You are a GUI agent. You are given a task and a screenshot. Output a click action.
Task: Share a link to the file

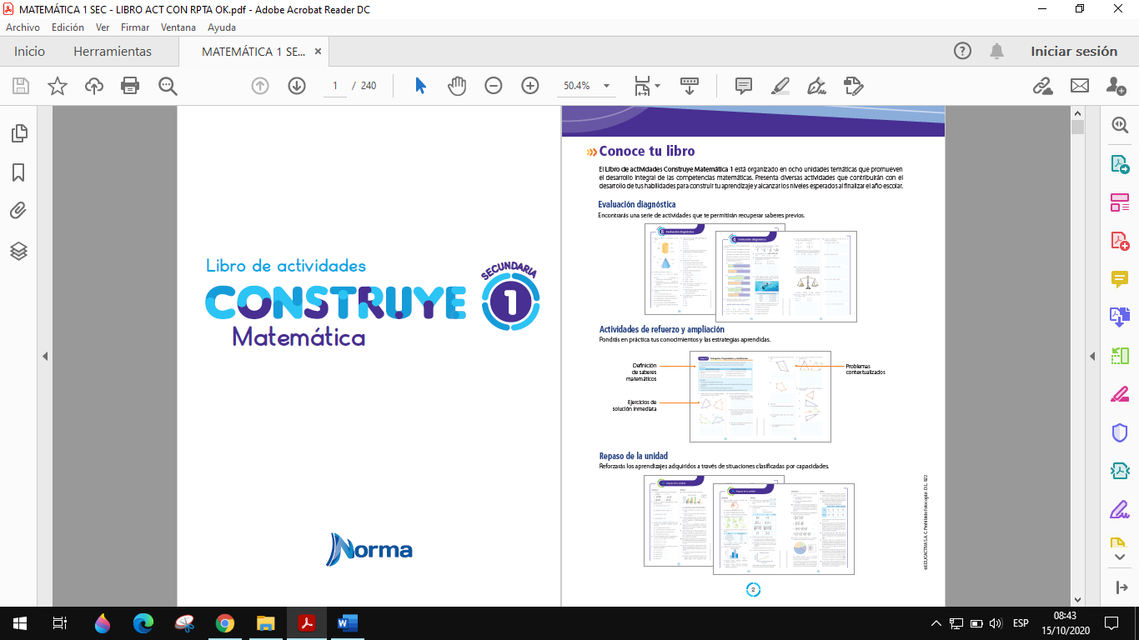[1042, 86]
